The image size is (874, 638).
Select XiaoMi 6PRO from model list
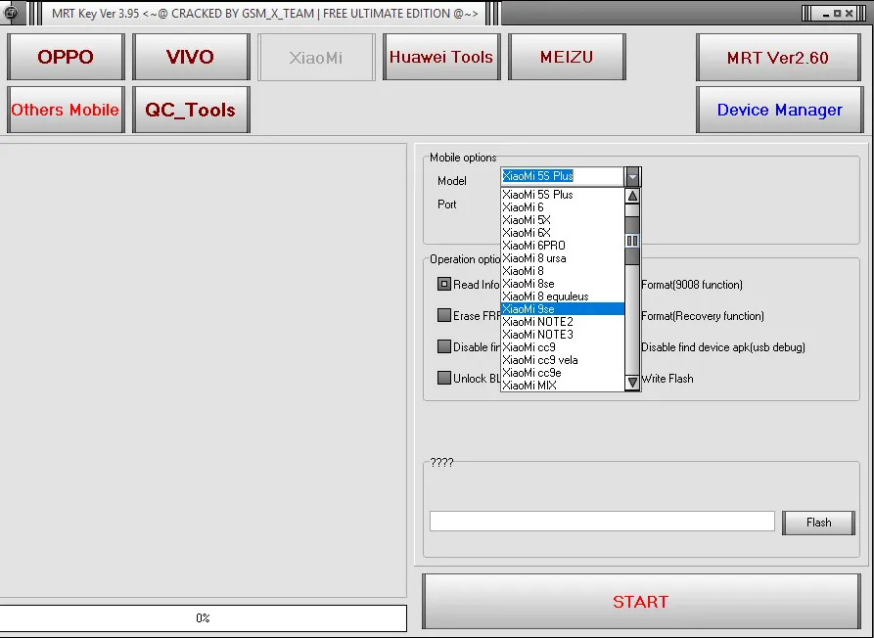coord(563,246)
